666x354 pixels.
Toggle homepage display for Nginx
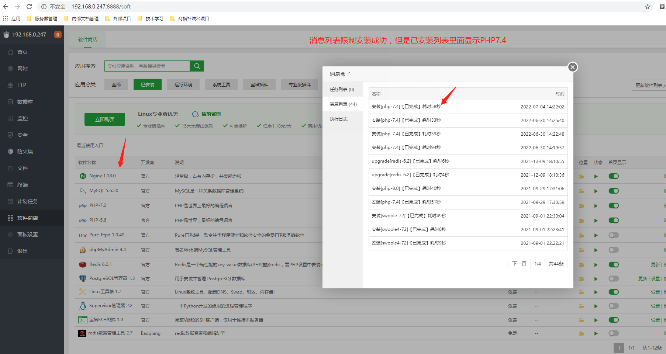pos(614,176)
